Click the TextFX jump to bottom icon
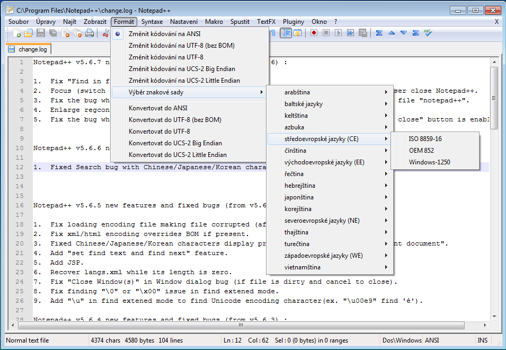This screenshot has width=506, height=350. tap(416, 33)
